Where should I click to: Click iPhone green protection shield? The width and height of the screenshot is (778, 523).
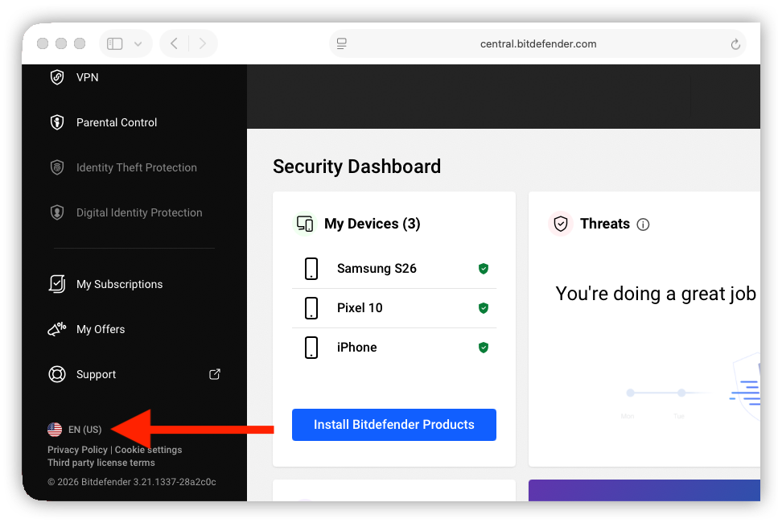click(484, 348)
